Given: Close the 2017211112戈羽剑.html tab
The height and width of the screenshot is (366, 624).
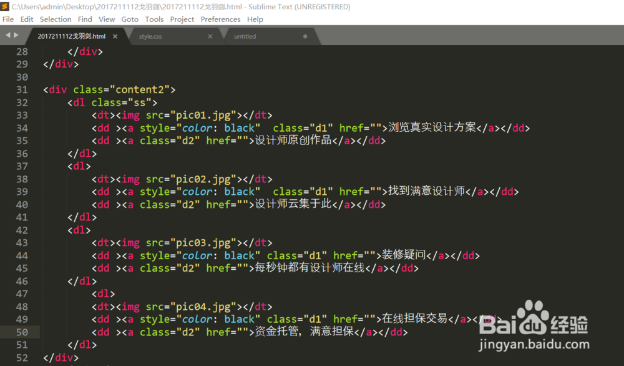Looking at the screenshot, I should 115,36.
